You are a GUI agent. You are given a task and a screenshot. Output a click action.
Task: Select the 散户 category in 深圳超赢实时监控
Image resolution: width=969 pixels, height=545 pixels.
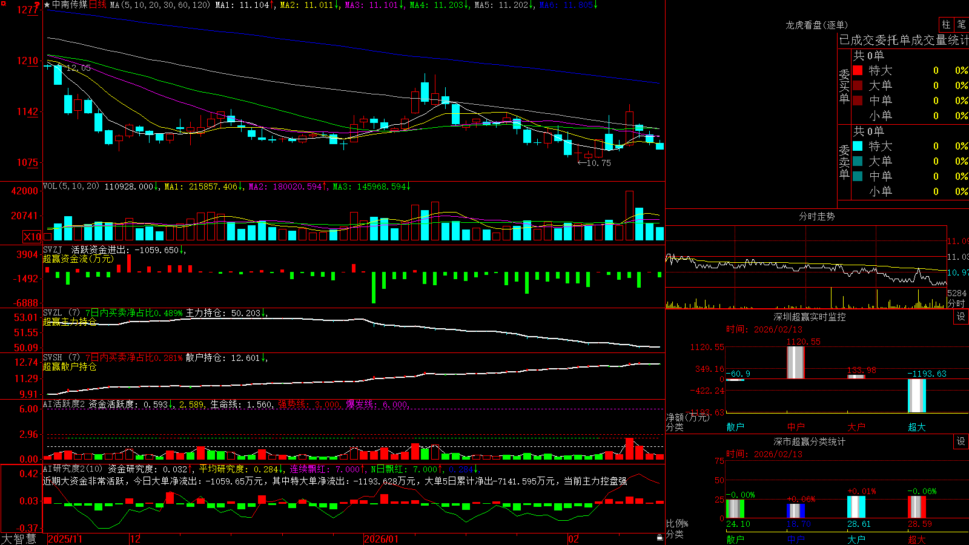coord(735,427)
